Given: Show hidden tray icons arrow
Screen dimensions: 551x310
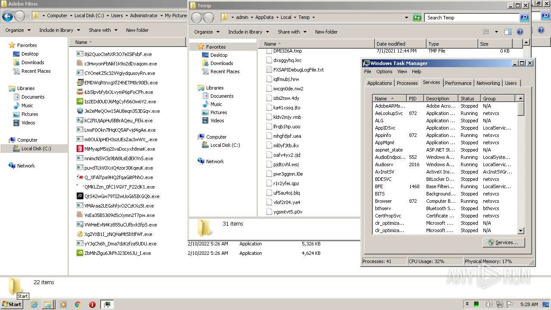Looking at the screenshot, I should pyautogui.click(x=467, y=304).
